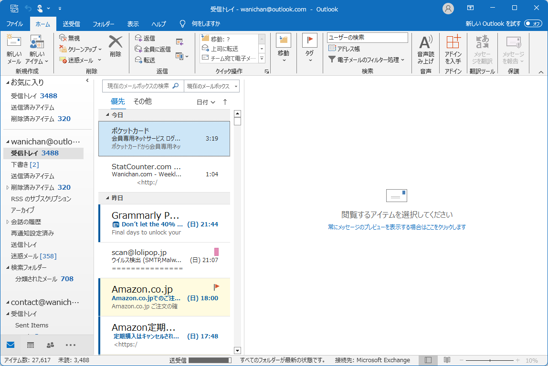
Task: Open the StatCounter.com message from 1:04
Action: pyautogui.click(x=164, y=174)
